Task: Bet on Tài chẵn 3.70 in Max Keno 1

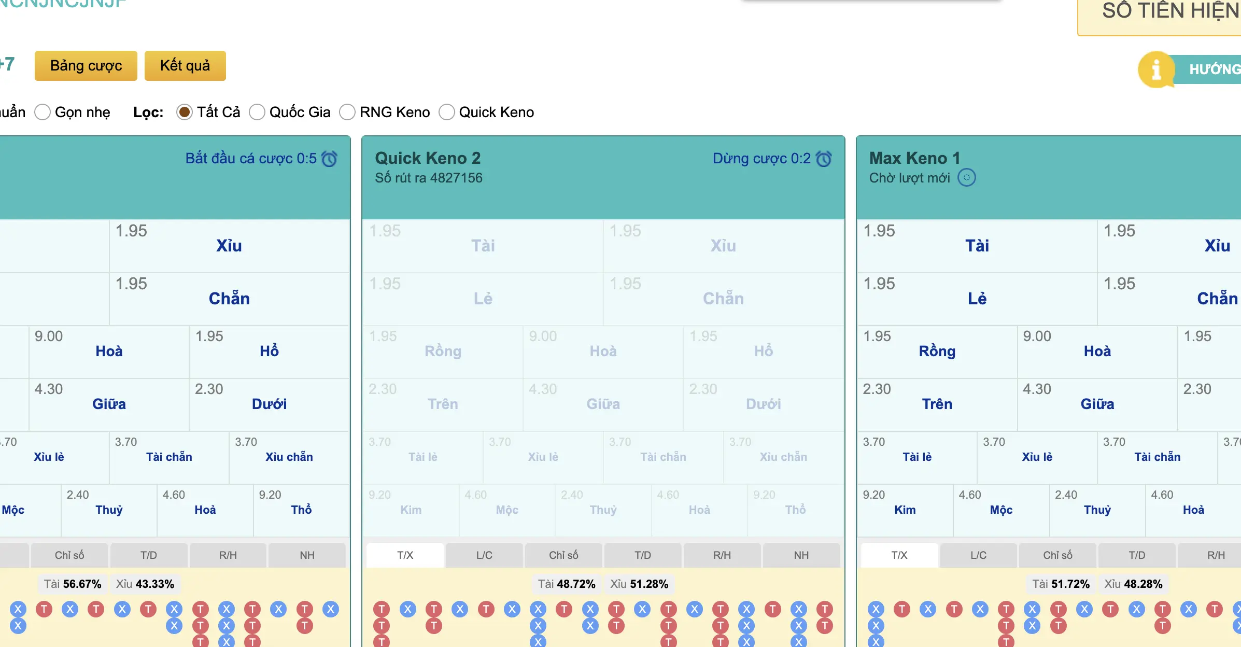Action: [x=1158, y=458]
